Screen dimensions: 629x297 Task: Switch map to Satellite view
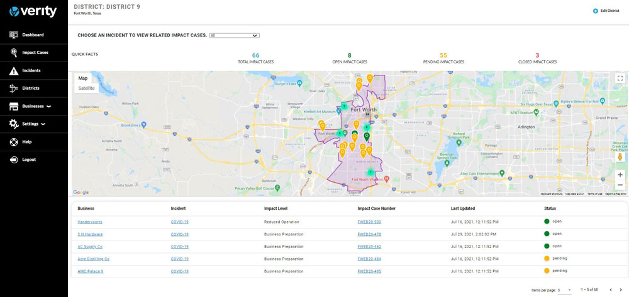point(86,88)
